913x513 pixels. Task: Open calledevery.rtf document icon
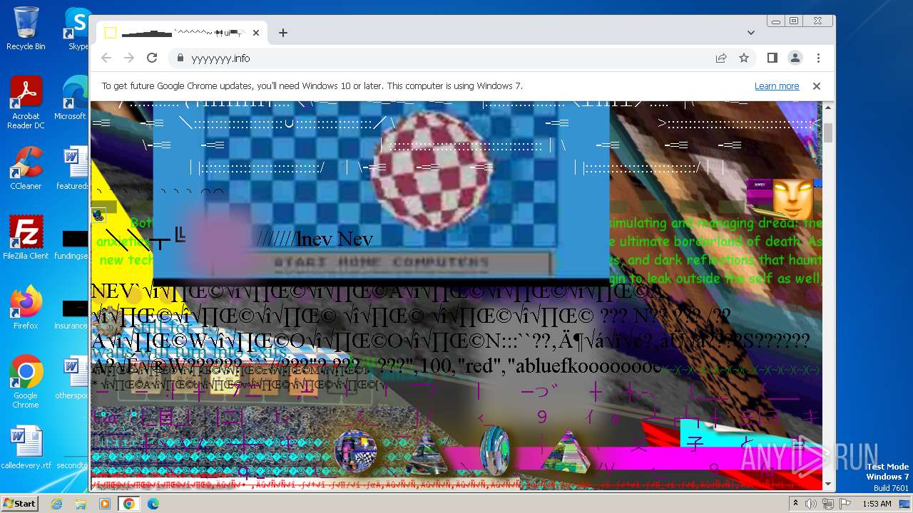26,447
